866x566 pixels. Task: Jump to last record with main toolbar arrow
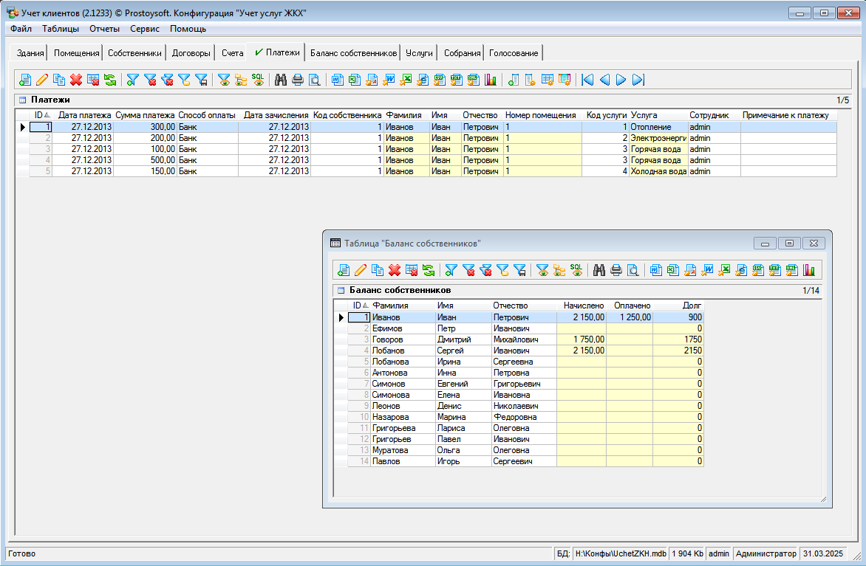tap(638, 80)
